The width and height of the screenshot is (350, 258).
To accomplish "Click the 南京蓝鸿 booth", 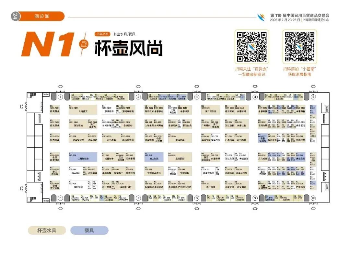I will pos(300,124).
